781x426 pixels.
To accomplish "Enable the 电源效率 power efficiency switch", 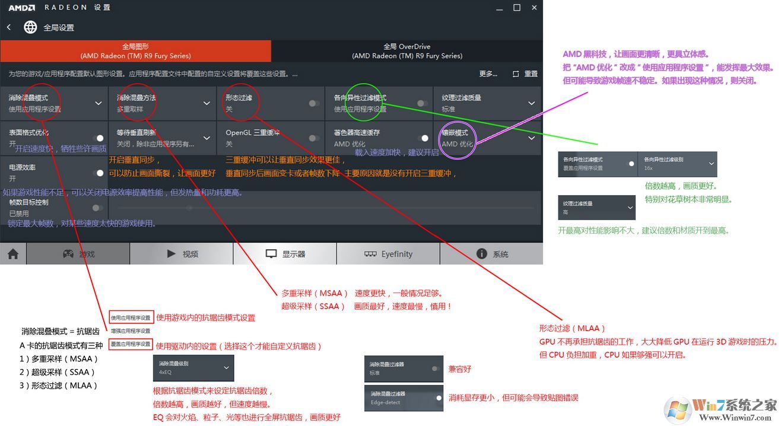I will point(100,173).
